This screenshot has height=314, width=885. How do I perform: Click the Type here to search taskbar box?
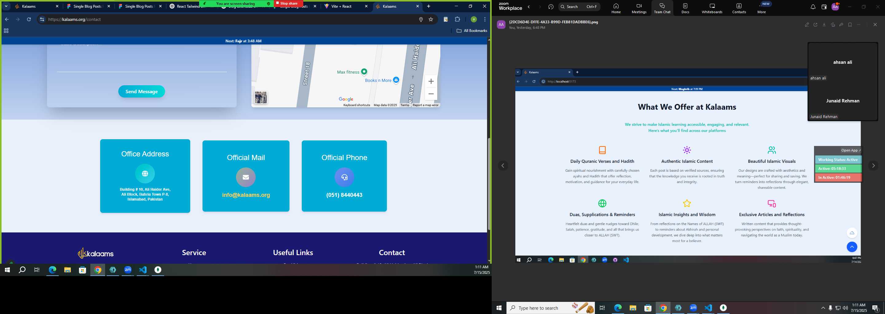pos(551,308)
